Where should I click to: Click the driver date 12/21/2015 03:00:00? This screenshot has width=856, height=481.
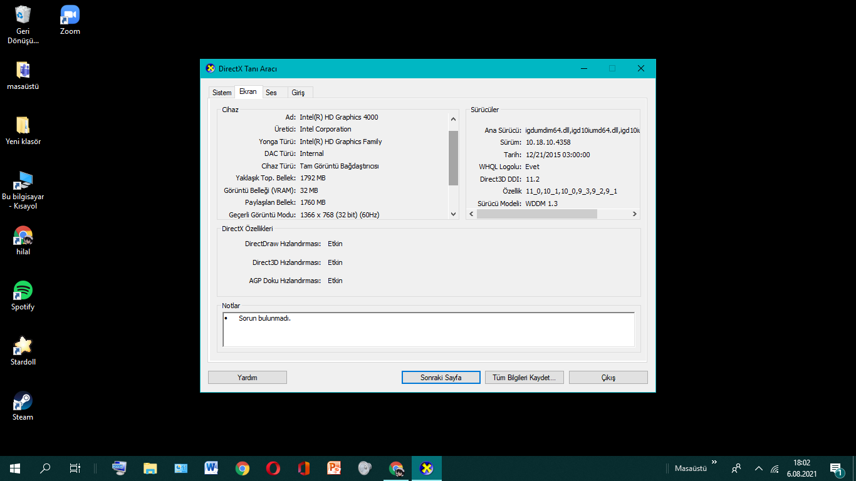[x=557, y=155]
